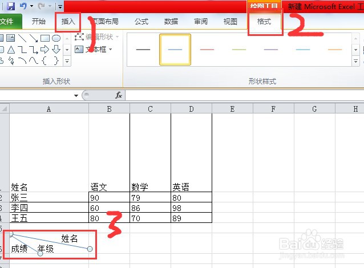Select column E header
Screen dimensions: 364x268
pyautogui.click(x=232, y=108)
